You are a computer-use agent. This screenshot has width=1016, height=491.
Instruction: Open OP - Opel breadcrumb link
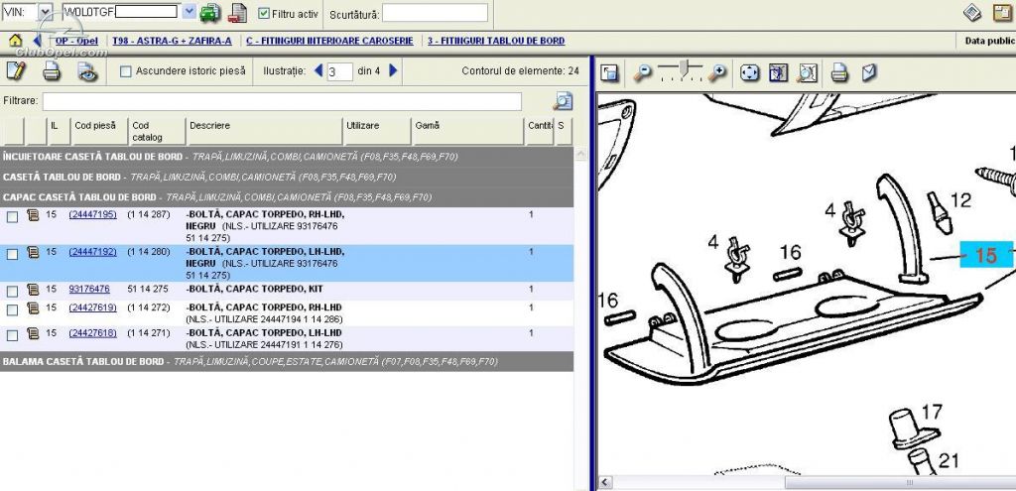76,41
